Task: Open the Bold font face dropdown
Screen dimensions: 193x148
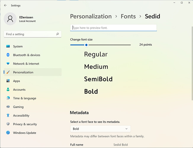Action: (100, 129)
